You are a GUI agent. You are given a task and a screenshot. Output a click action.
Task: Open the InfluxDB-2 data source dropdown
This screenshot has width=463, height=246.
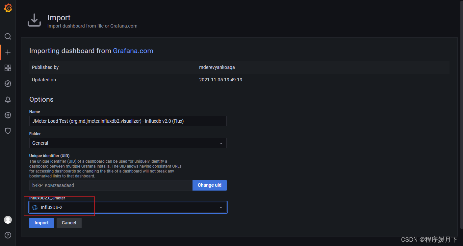coord(128,207)
